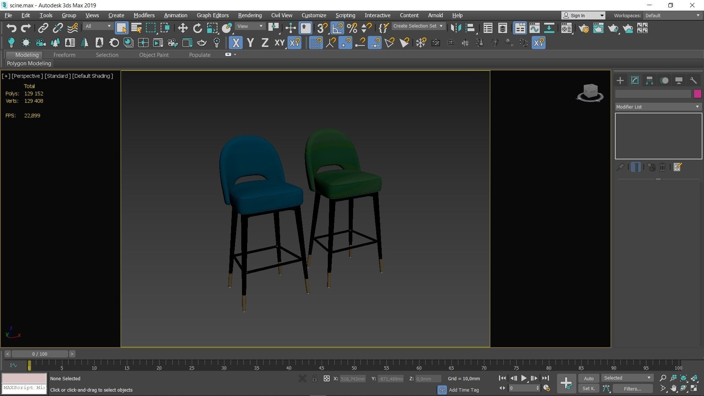Open Select by Name list icon
704x396 pixels.
tap(136, 28)
